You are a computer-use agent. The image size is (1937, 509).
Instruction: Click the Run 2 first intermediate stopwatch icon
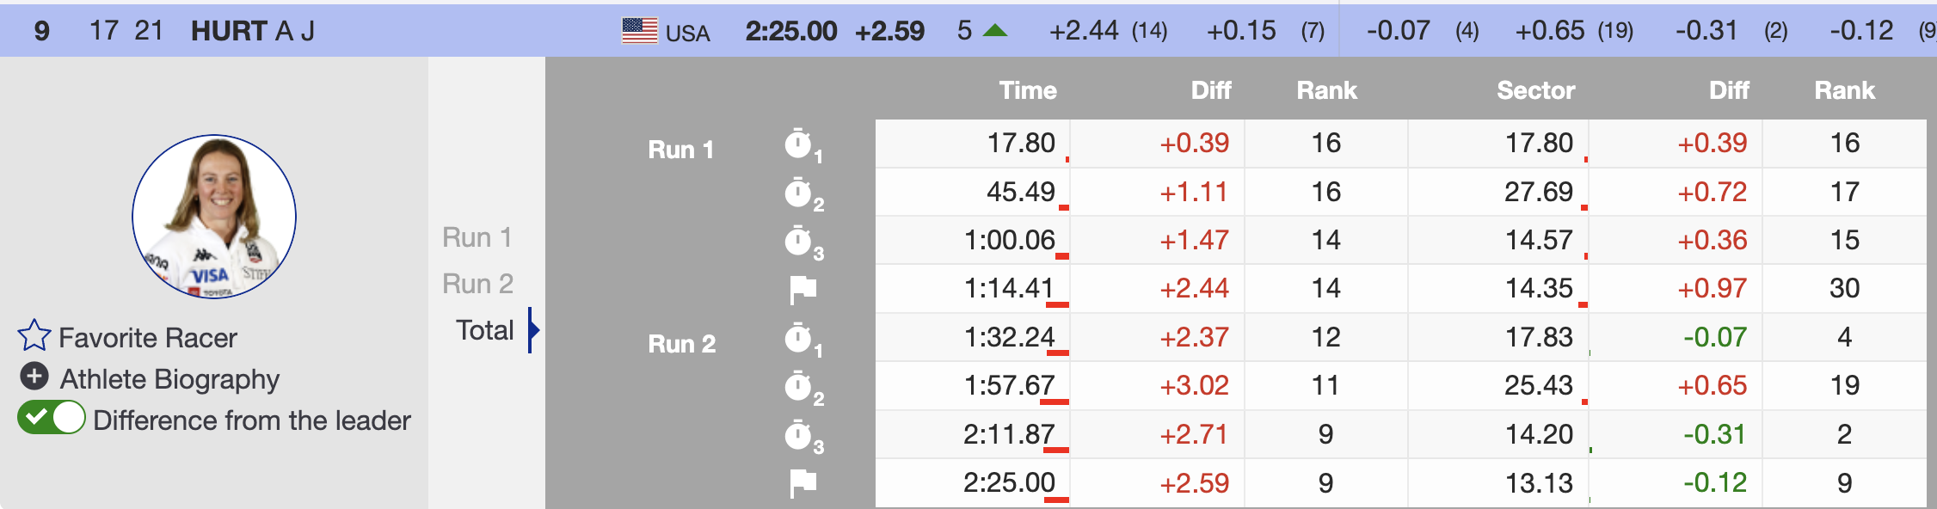(800, 339)
